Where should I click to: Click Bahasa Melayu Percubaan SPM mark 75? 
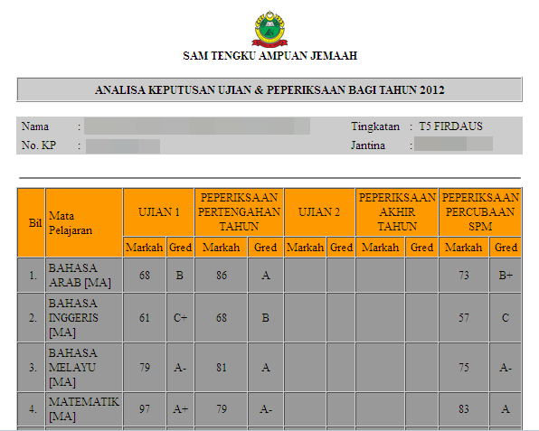464,367
